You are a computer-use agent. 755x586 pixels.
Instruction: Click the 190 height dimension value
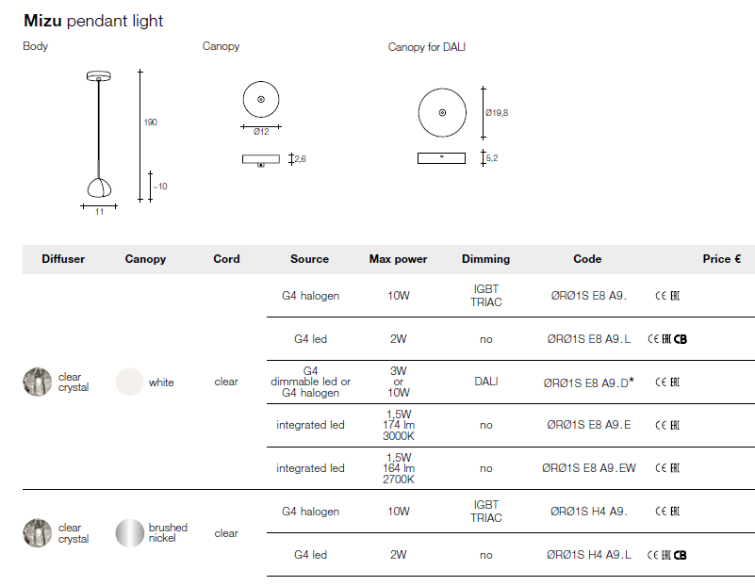tap(150, 122)
